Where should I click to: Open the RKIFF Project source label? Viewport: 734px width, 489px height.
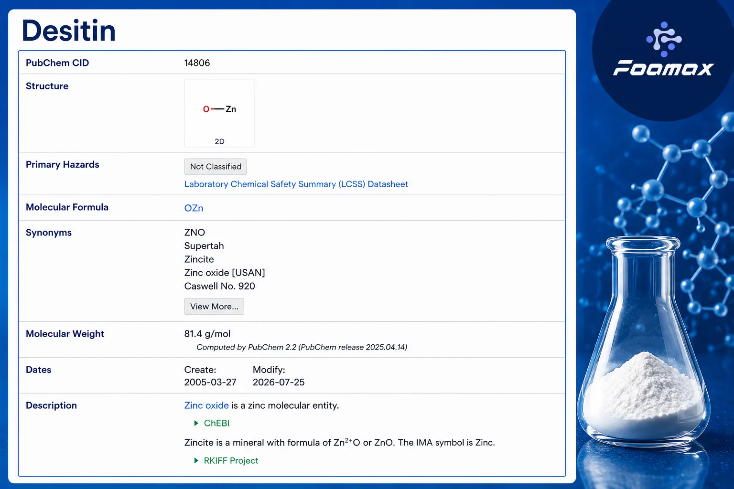(x=231, y=460)
